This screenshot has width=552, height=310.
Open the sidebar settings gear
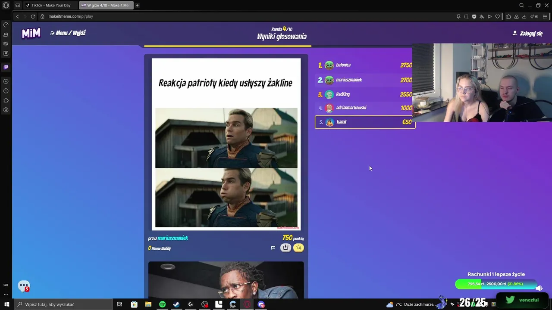(6, 110)
